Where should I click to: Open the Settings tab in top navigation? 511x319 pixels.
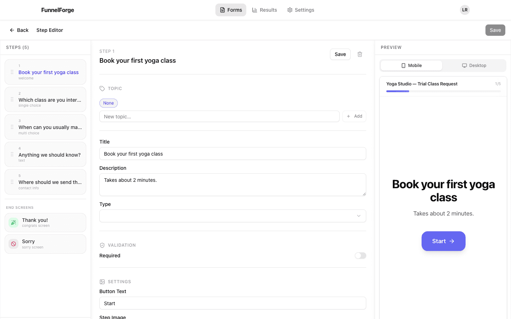[x=301, y=10]
